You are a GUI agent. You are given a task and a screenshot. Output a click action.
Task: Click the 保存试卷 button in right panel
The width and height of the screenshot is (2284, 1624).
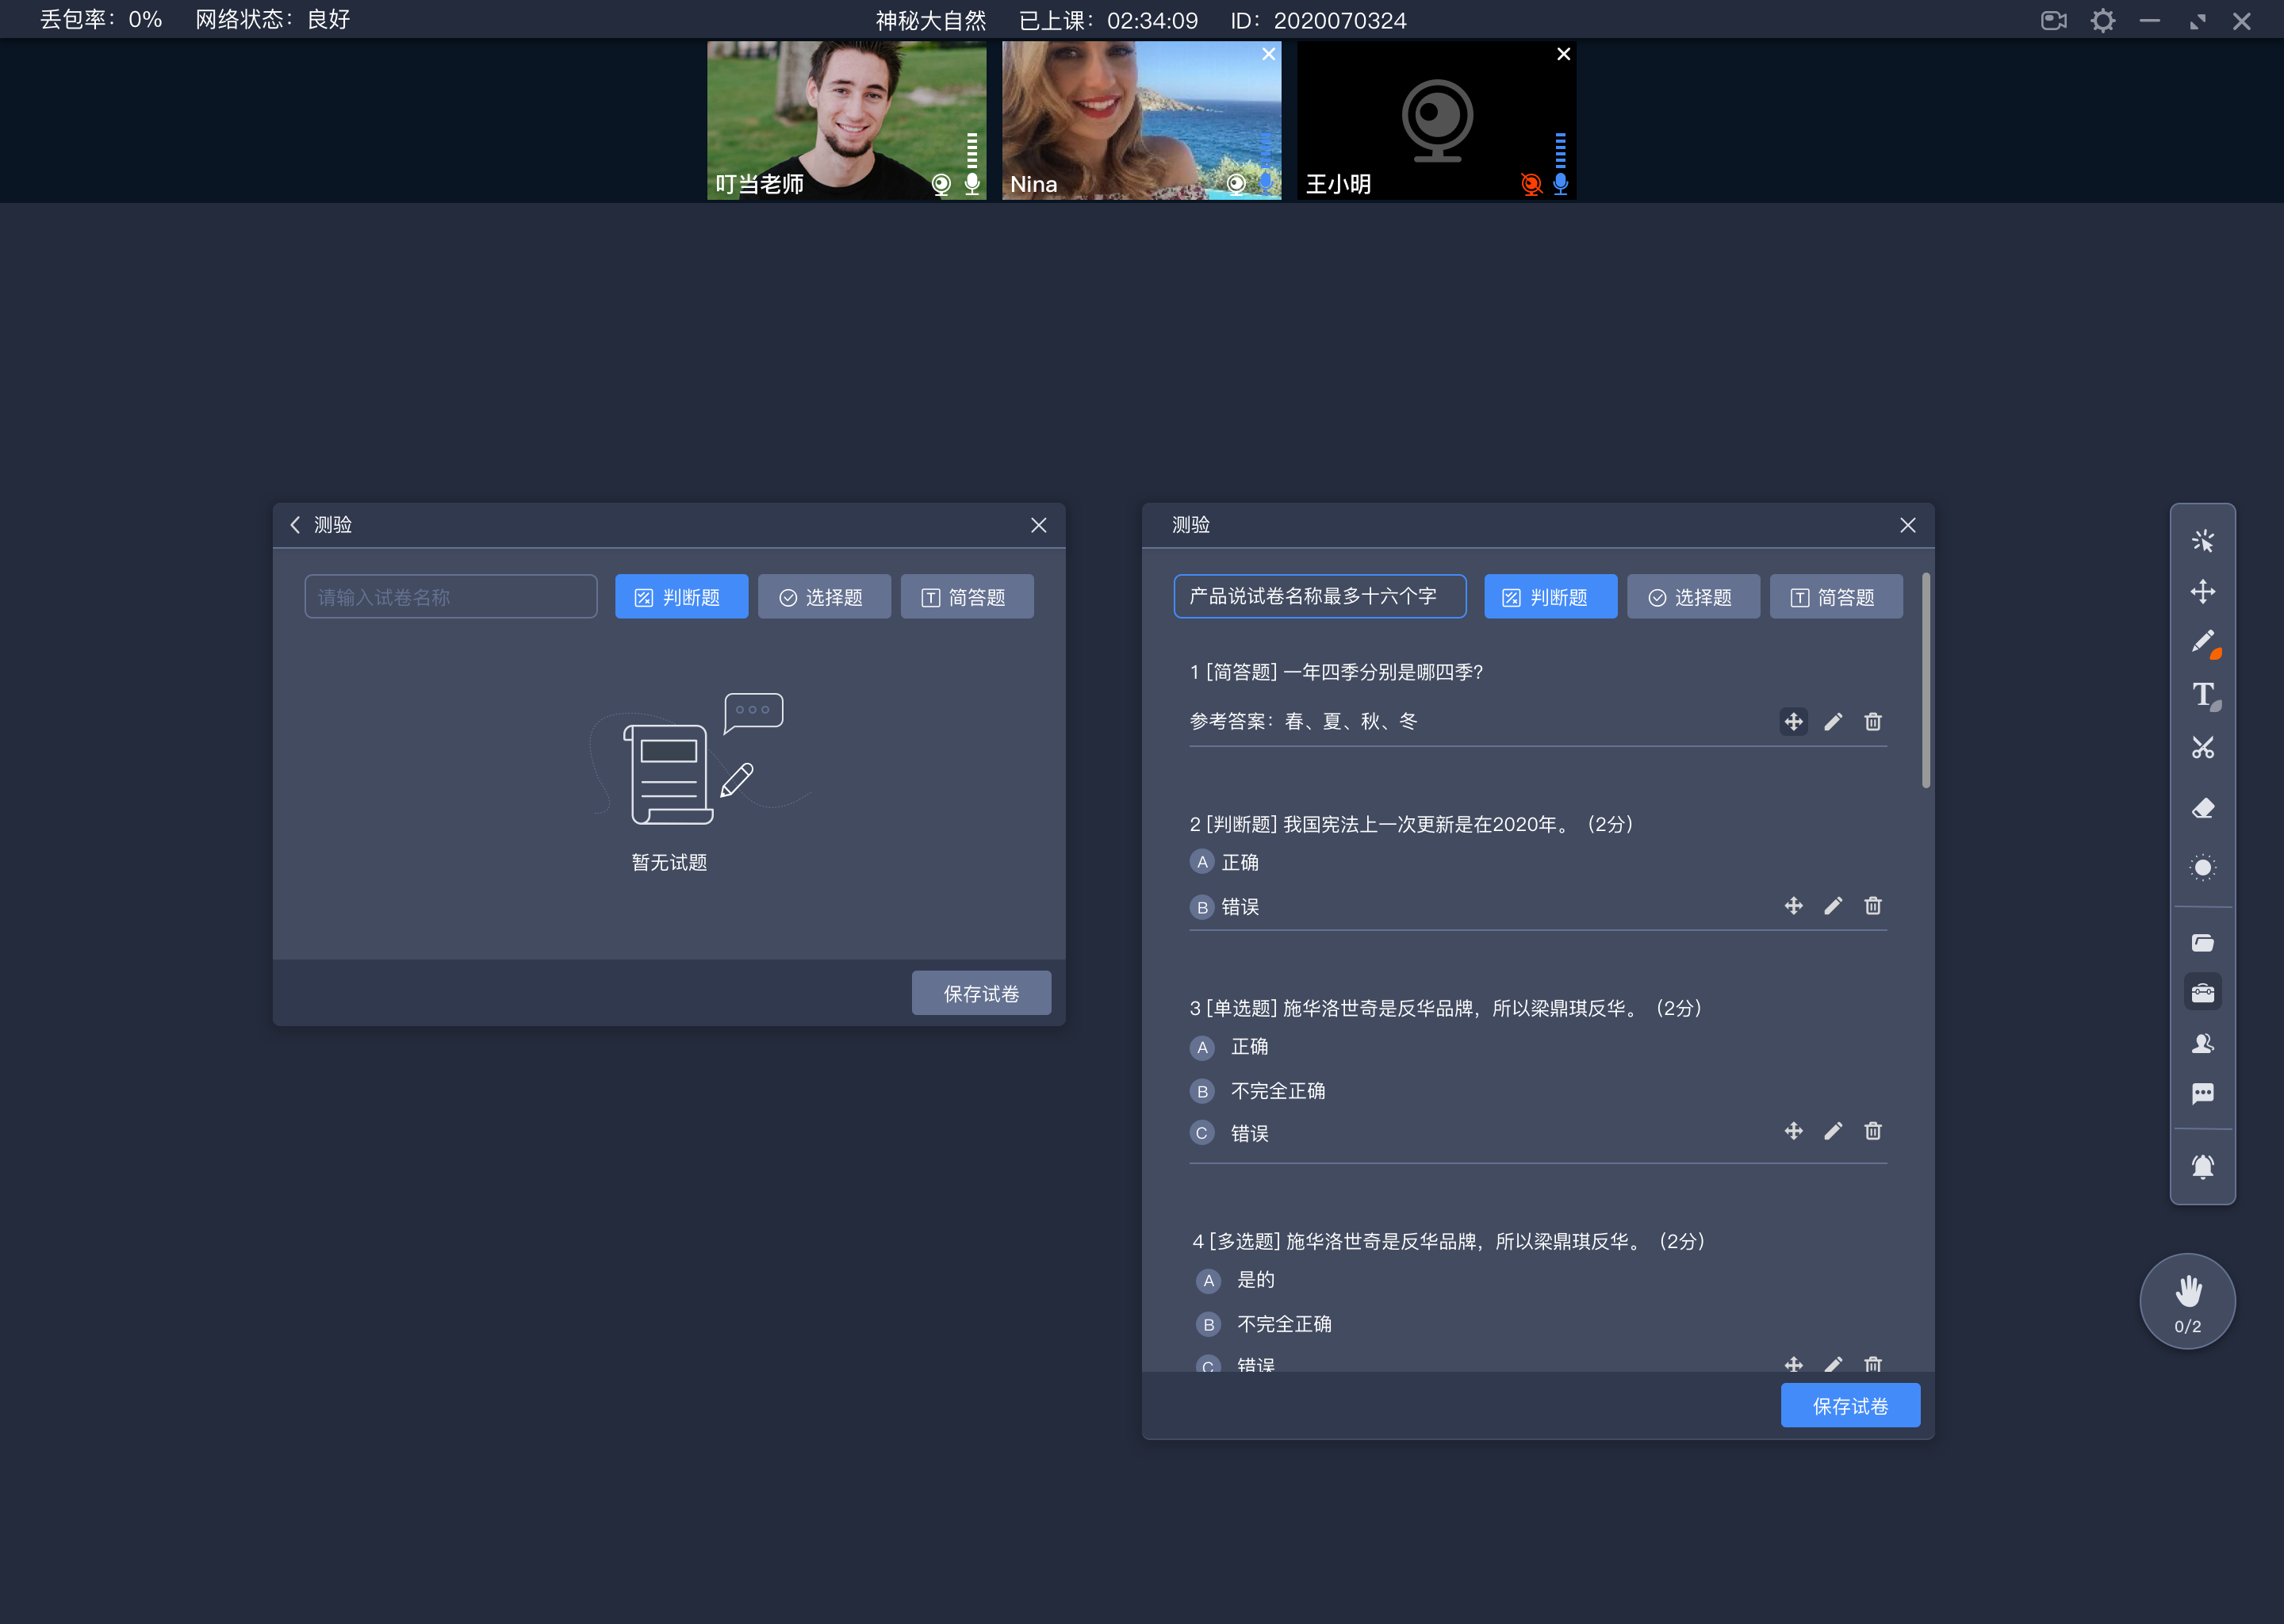pyautogui.click(x=1852, y=1404)
